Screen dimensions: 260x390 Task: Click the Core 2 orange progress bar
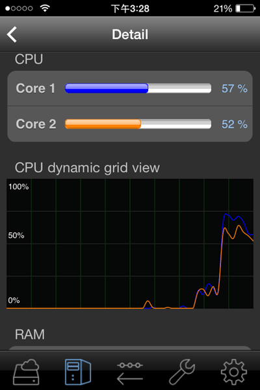coord(138,124)
